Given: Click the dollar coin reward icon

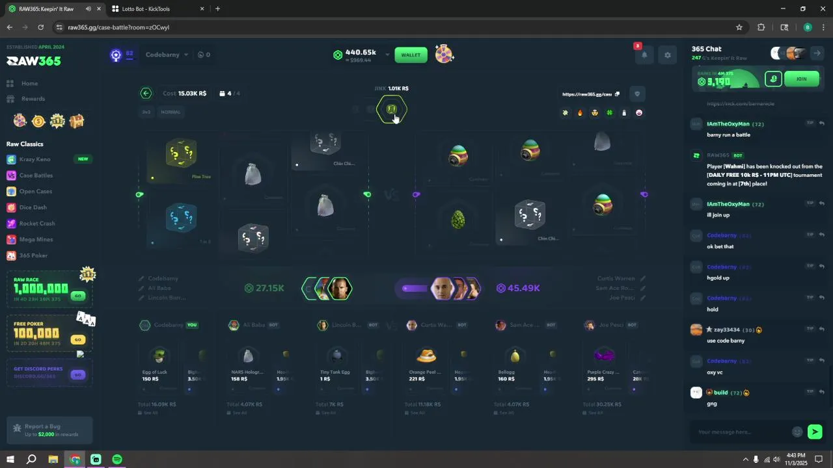Looking at the screenshot, I should click(x=38, y=121).
